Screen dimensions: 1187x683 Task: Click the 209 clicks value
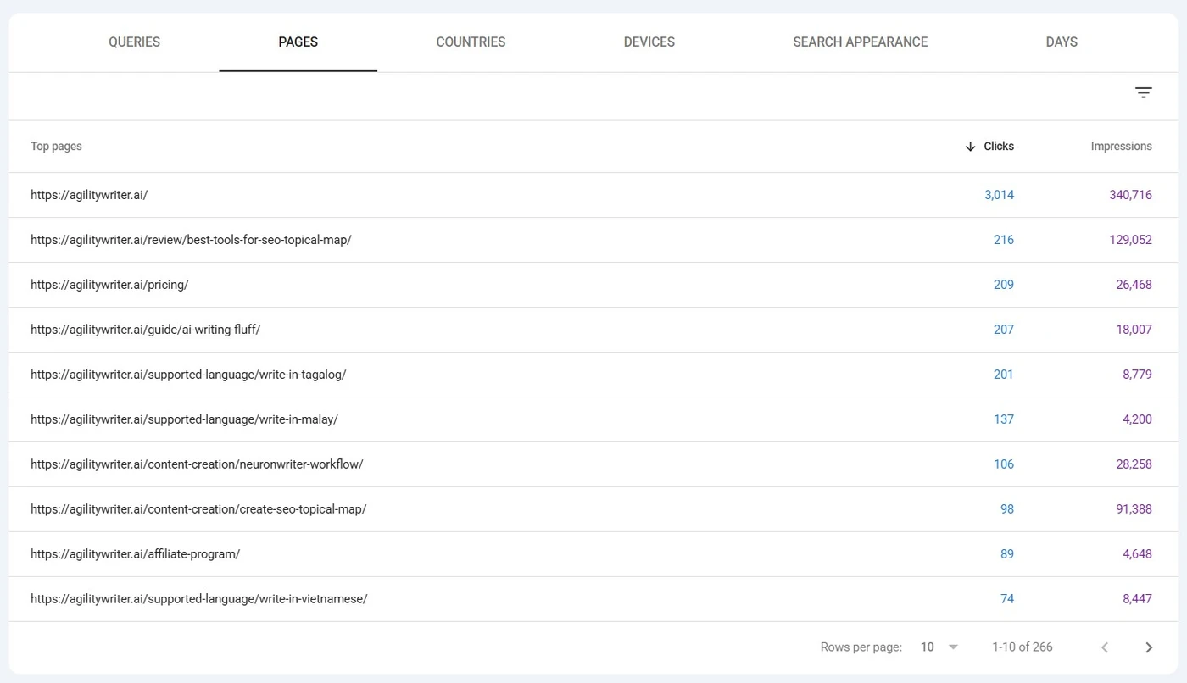pos(1004,285)
